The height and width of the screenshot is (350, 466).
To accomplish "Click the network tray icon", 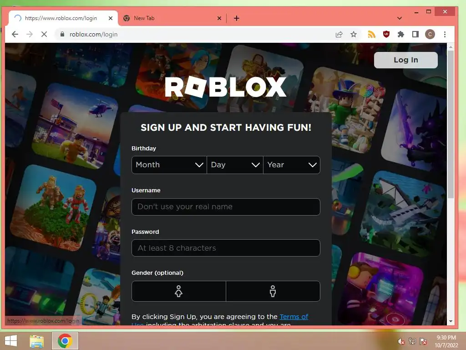I will (412, 341).
